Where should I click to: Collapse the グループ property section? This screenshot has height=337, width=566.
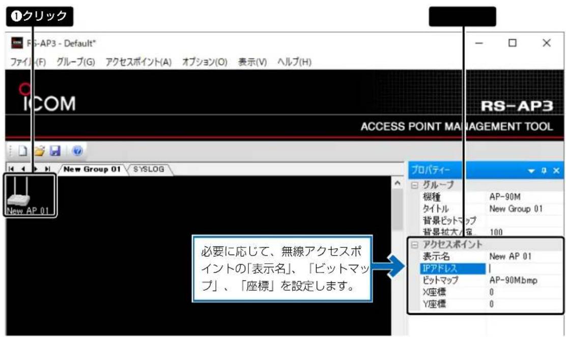(x=415, y=185)
